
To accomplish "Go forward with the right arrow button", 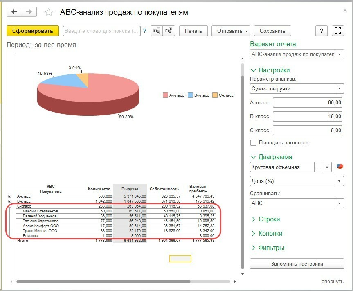I will click(29, 12).
